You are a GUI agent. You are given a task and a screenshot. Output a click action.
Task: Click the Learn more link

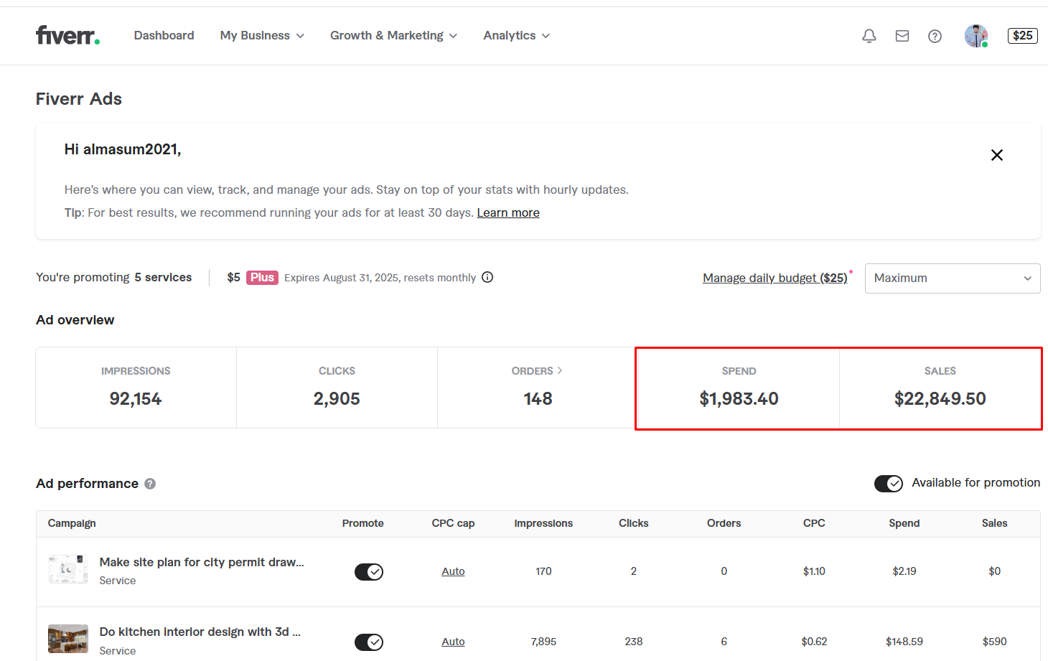(x=508, y=213)
